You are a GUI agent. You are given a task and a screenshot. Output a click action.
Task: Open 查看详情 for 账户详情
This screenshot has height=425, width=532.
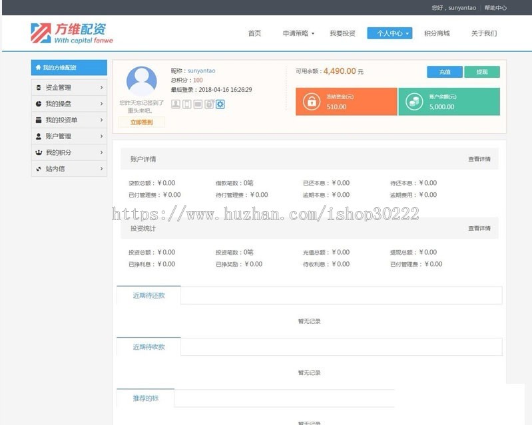(479, 159)
